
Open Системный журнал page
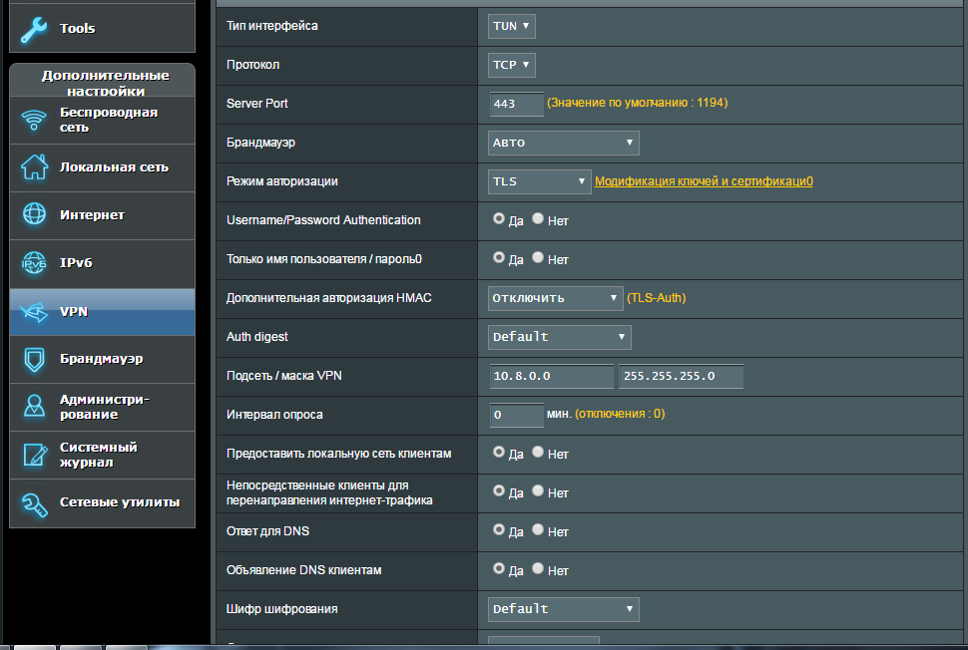coord(103,456)
